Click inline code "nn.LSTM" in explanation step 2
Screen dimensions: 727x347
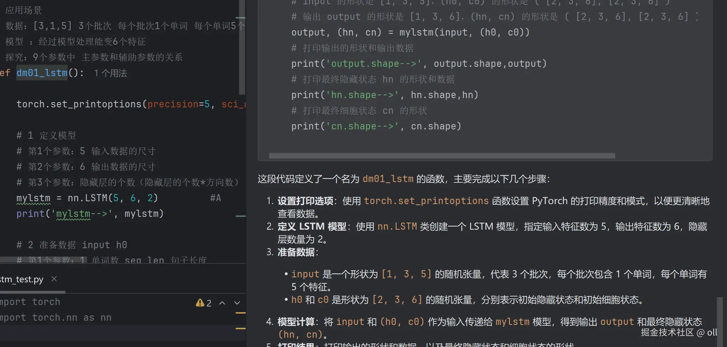397,226
